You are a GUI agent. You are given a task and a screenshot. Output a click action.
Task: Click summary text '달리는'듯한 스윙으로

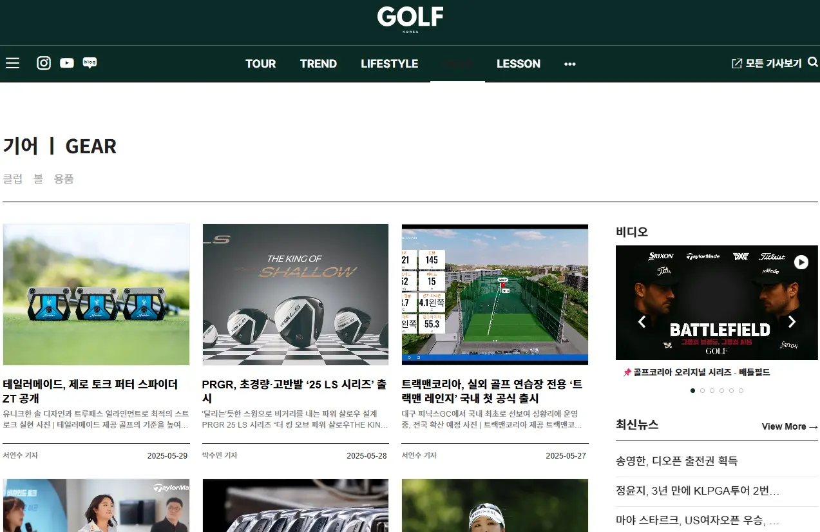[x=295, y=419]
